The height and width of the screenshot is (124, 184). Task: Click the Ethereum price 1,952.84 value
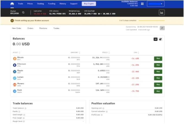click(x=101, y=64)
